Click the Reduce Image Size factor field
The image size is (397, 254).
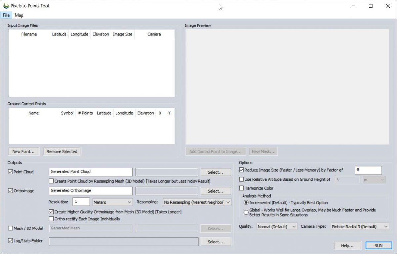368,170
